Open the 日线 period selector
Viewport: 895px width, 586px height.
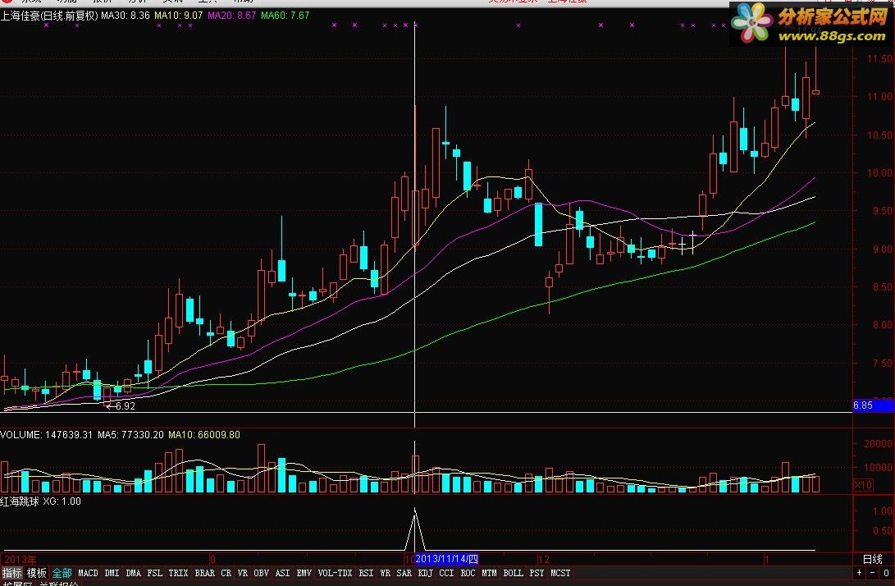(x=873, y=559)
